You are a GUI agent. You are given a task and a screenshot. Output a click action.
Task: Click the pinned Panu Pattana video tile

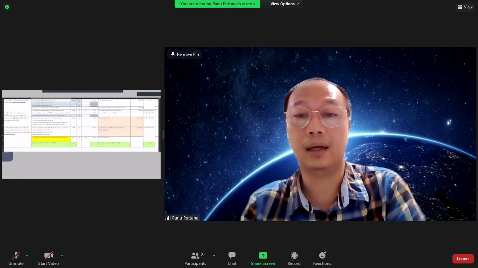(x=320, y=134)
